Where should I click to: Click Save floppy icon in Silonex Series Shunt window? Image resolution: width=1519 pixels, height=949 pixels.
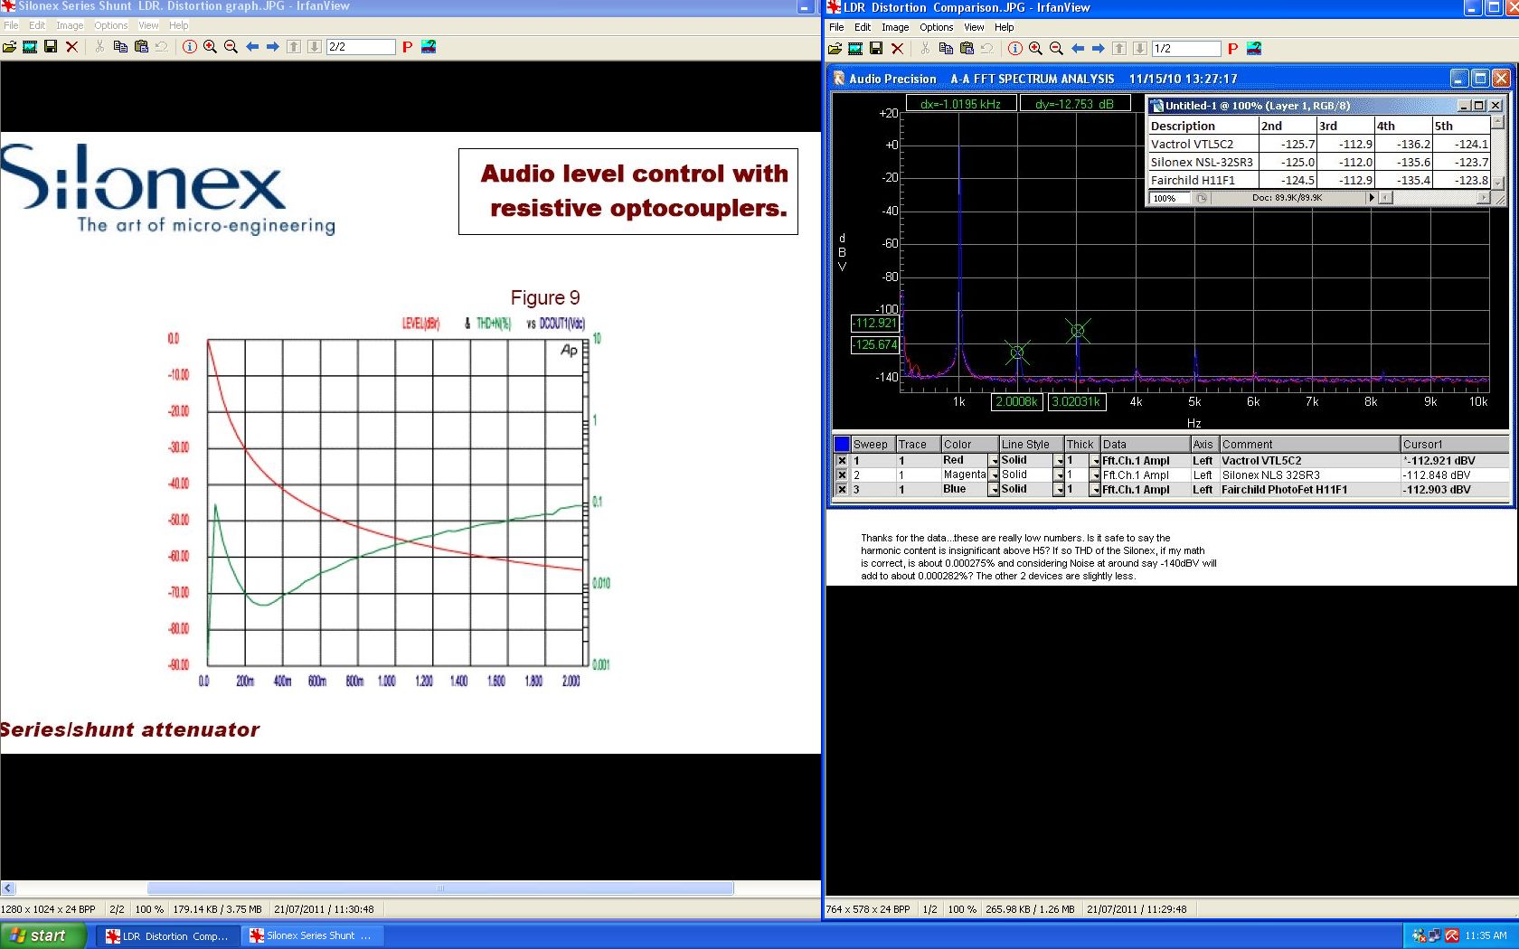[x=51, y=47]
